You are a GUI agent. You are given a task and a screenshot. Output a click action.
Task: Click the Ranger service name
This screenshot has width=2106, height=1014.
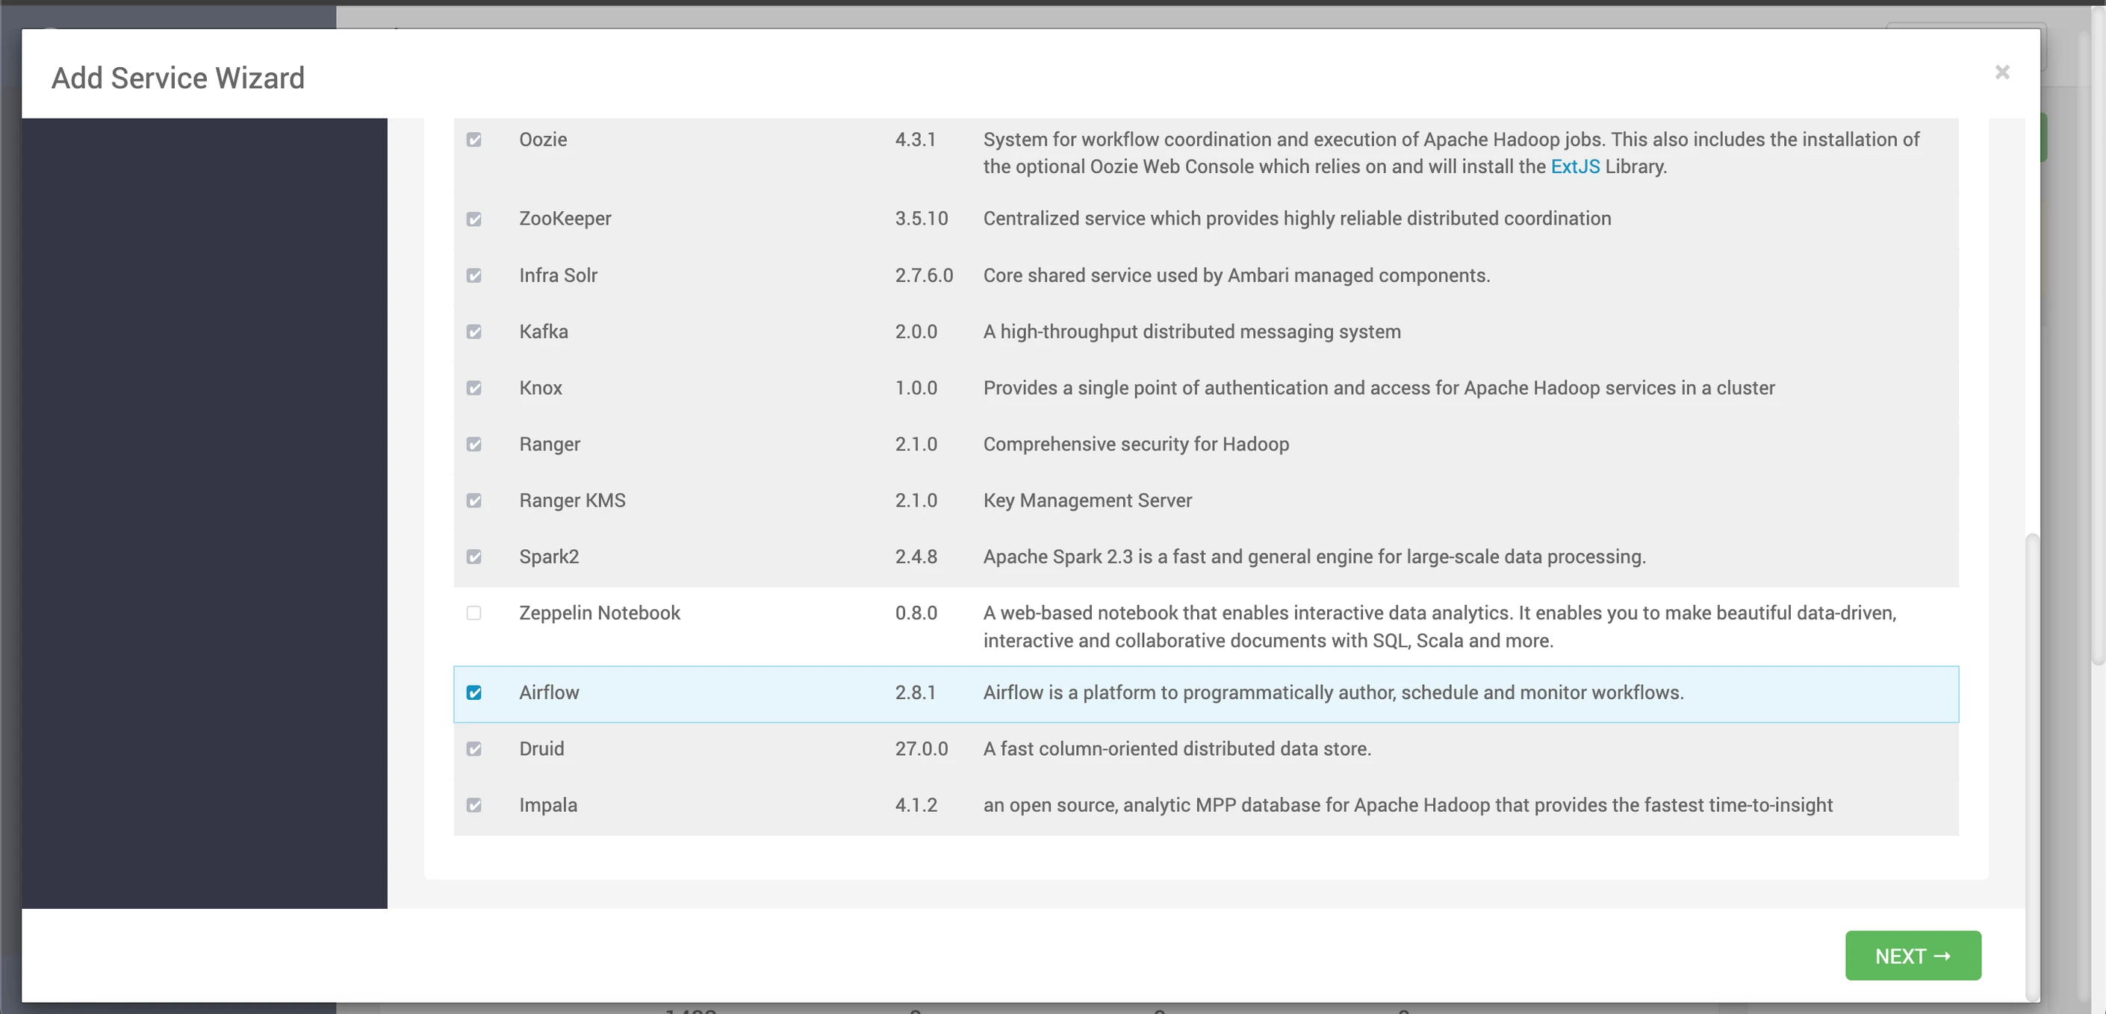tap(550, 445)
